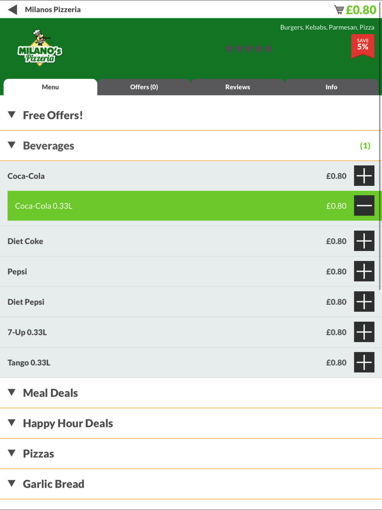Select the Diet Coke item name
Viewport: 382px width, 510px height.
point(25,241)
